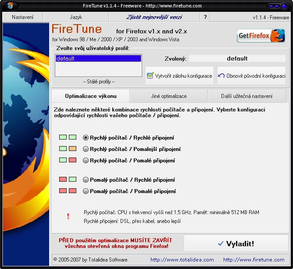Click orange swatch beside Pomalejší připojení
The height and width of the screenshot is (269, 293).
click(x=72, y=149)
